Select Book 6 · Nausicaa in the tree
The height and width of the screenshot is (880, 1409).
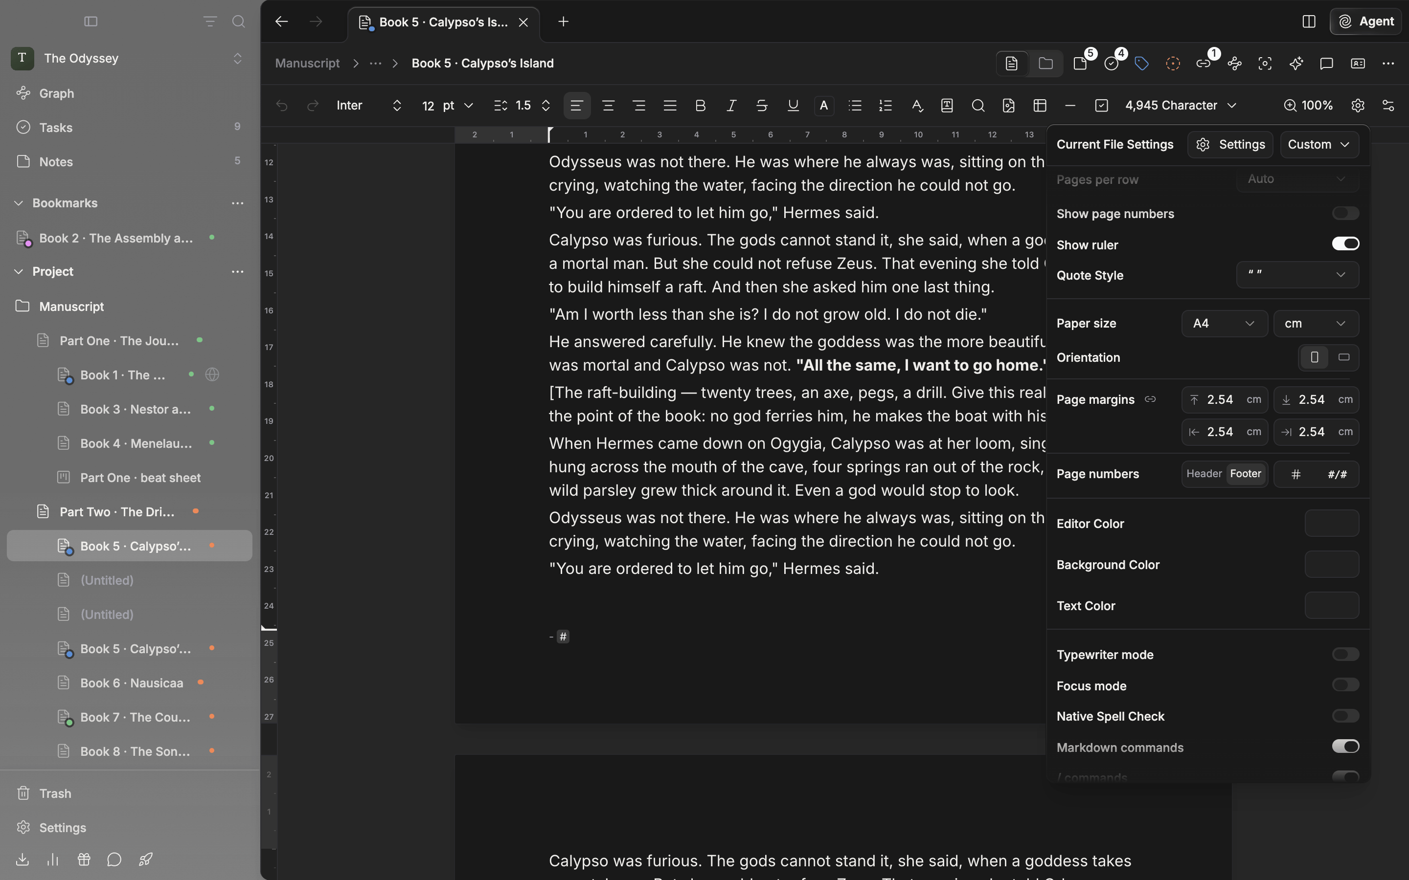tap(129, 682)
